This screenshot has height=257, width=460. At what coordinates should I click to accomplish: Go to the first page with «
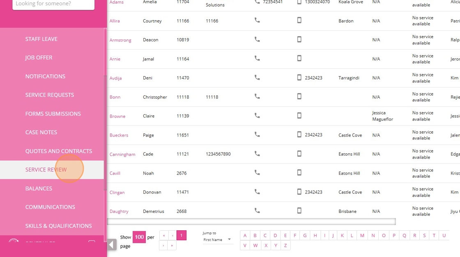164,235
